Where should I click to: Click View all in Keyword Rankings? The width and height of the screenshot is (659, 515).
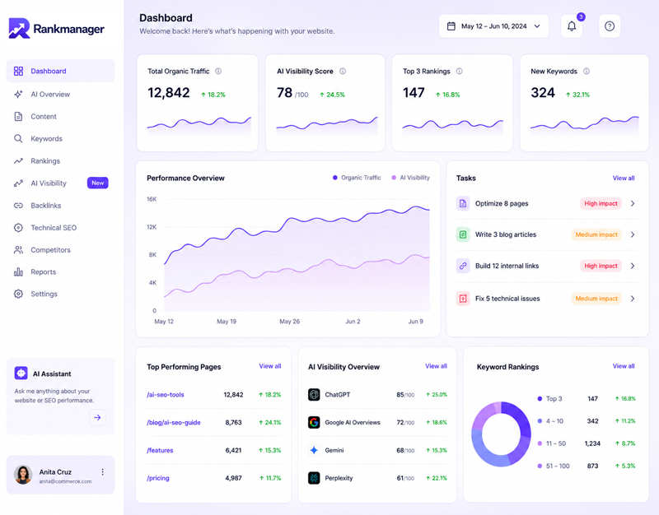[x=624, y=366]
